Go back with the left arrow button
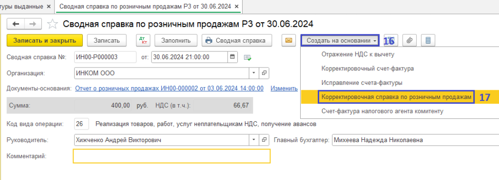 [16, 24]
